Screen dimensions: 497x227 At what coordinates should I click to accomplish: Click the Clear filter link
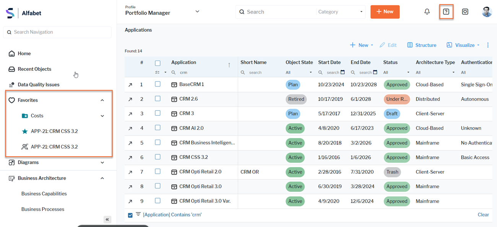pos(483,215)
